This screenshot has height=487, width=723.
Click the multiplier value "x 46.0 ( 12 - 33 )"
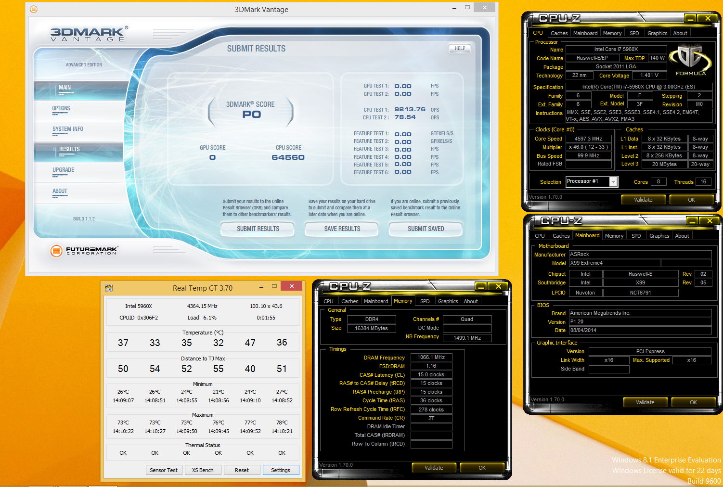point(588,147)
